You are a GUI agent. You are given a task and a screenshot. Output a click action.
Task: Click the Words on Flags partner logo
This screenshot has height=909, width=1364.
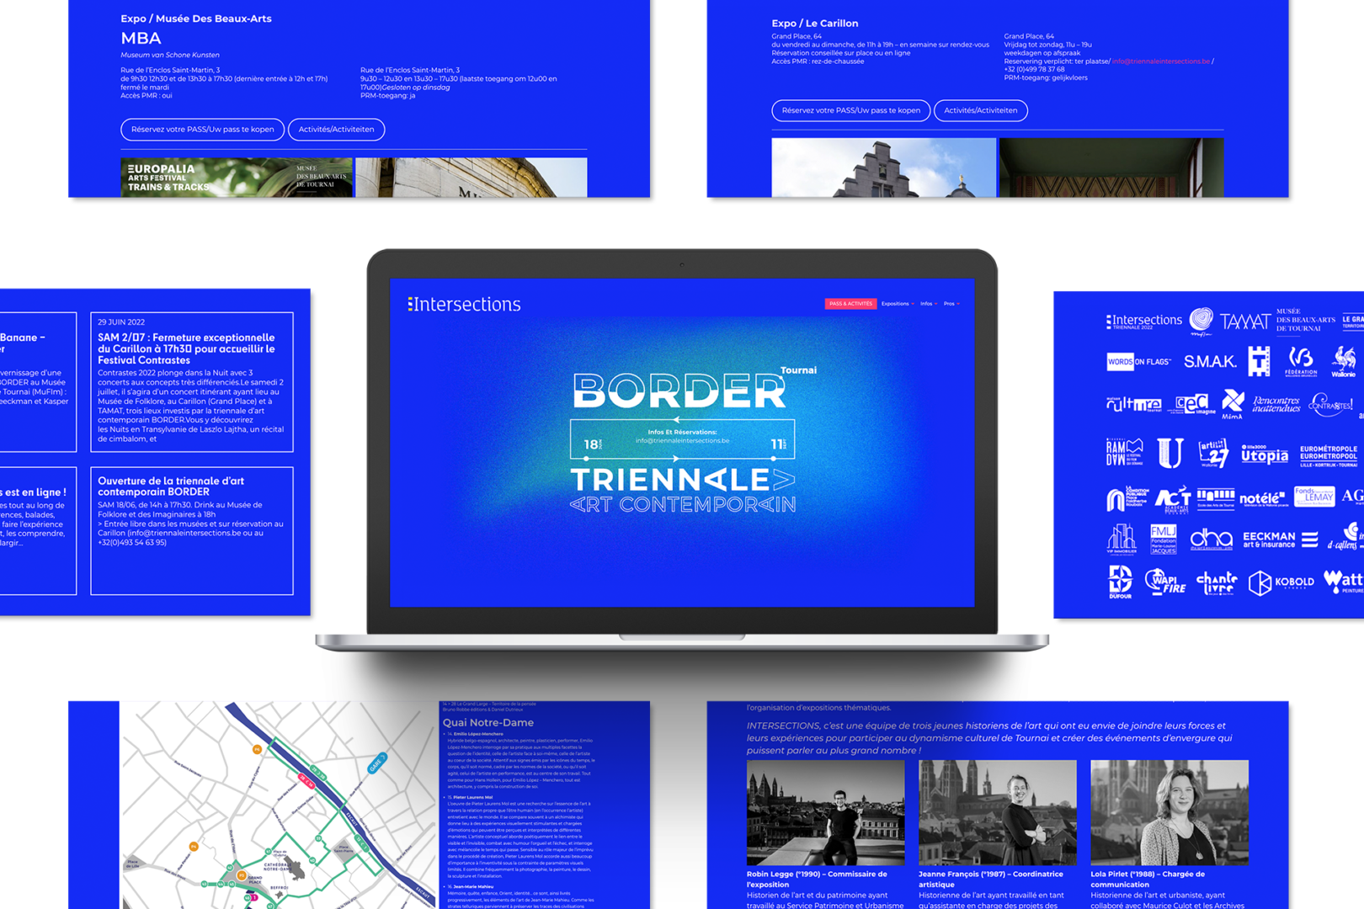click(1138, 362)
